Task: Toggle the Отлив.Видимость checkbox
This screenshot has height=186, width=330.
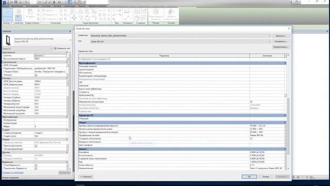Action: tap(36, 165)
